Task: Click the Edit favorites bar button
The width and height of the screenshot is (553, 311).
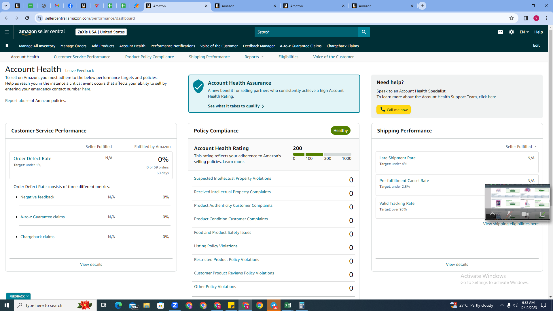Action: point(536,45)
